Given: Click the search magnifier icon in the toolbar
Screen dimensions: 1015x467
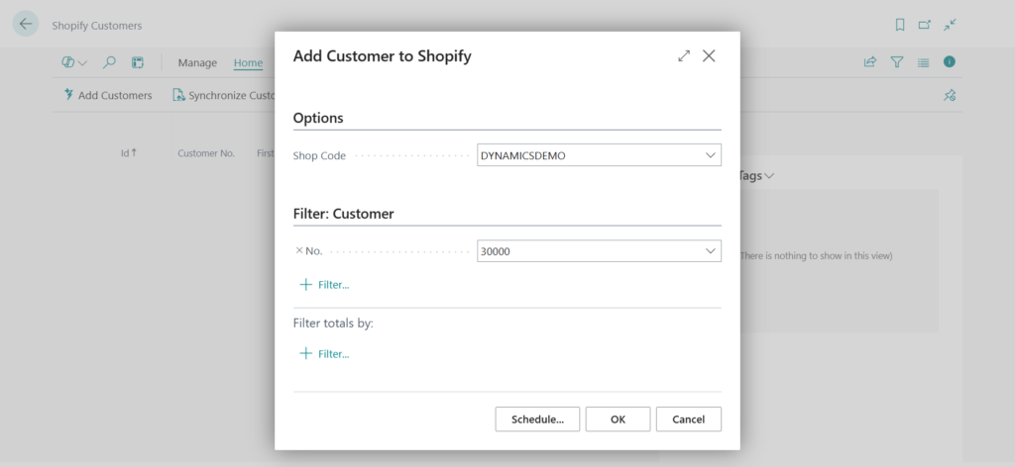Looking at the screenshot, I should (109, 62).
